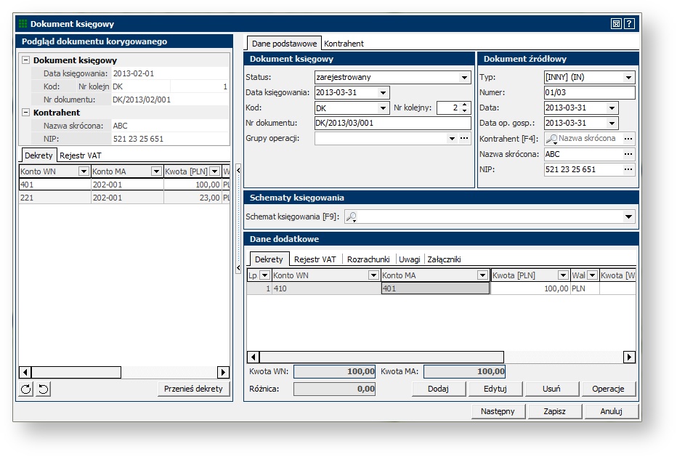Image resolution: width=677 pixels, height=457 pixels.
Task: Click the undo arrow icon beside the refresh icon
Action: (x=44, y=389)
